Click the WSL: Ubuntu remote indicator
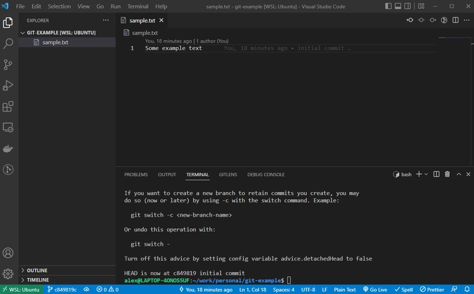 21,289
